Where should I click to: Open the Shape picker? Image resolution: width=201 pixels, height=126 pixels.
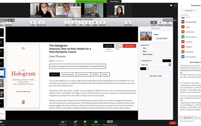[88, 22]
